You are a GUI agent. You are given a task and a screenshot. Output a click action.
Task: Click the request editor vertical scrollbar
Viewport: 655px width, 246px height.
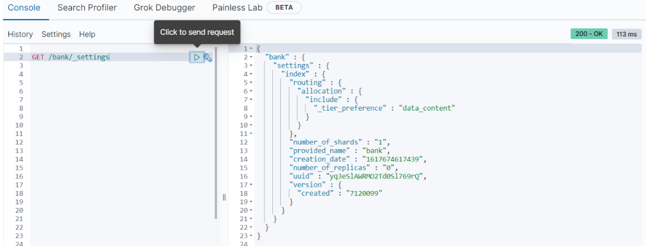pos(216,132)
